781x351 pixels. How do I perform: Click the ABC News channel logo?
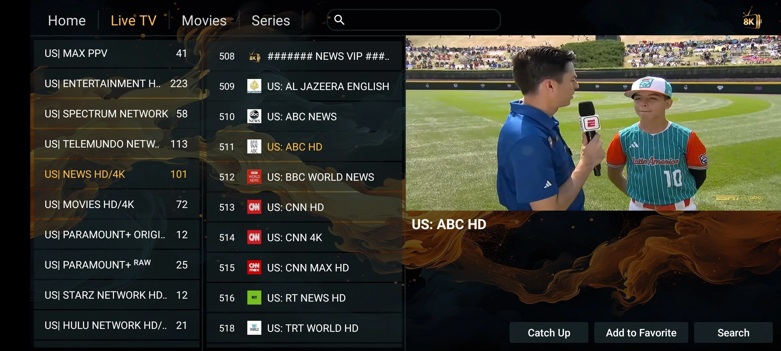[254, 116]
